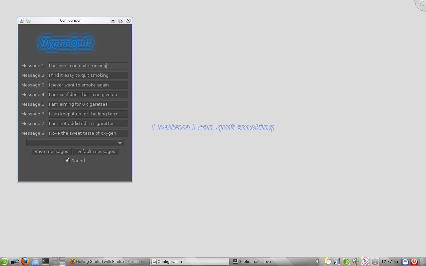Switch to Configuration taskbar entry
The height and width of the screenshot is (266, 426).
tap(190, 262)
